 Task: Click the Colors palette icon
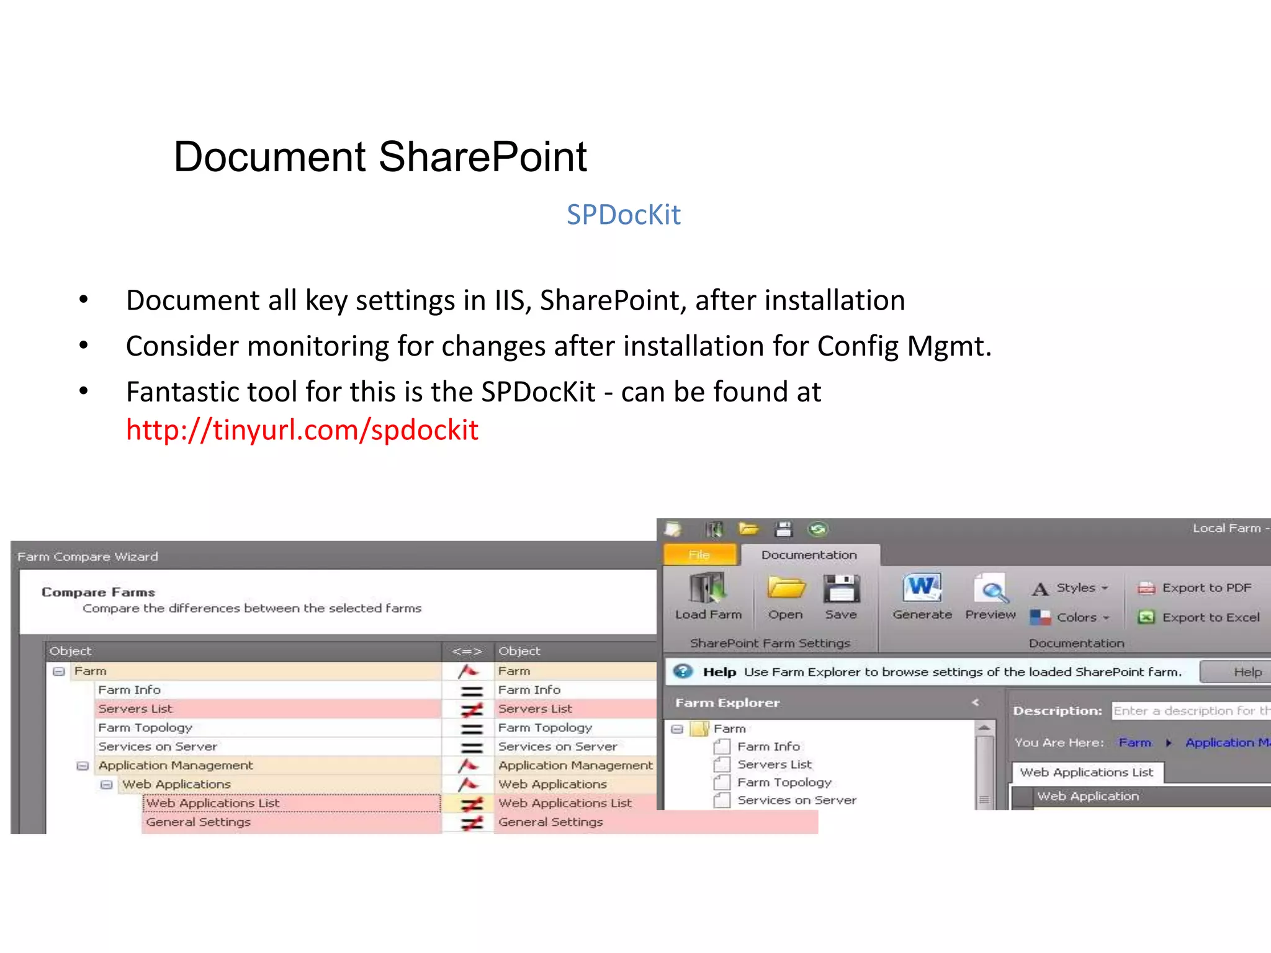[1040, 617]
